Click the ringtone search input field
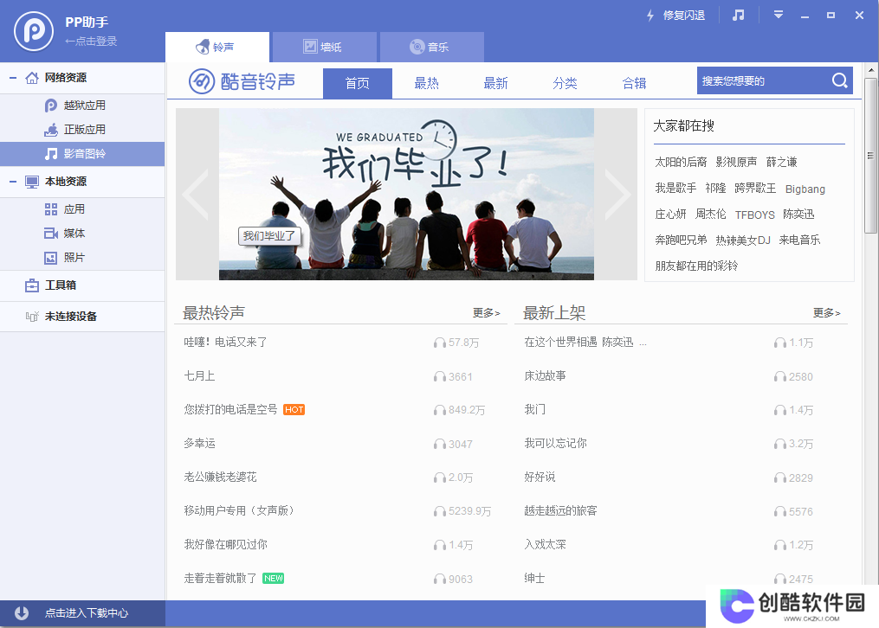 (x=762, y=81)
